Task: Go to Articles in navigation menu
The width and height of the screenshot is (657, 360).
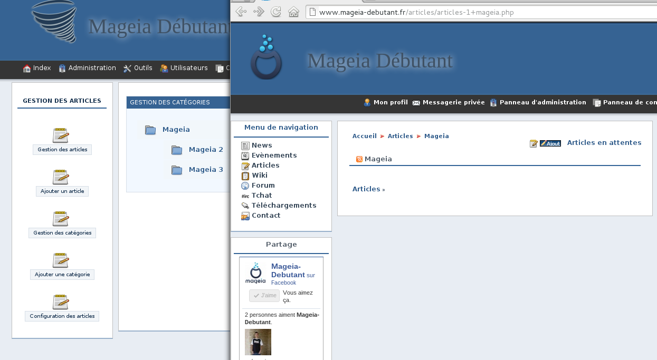Action: 265,166
